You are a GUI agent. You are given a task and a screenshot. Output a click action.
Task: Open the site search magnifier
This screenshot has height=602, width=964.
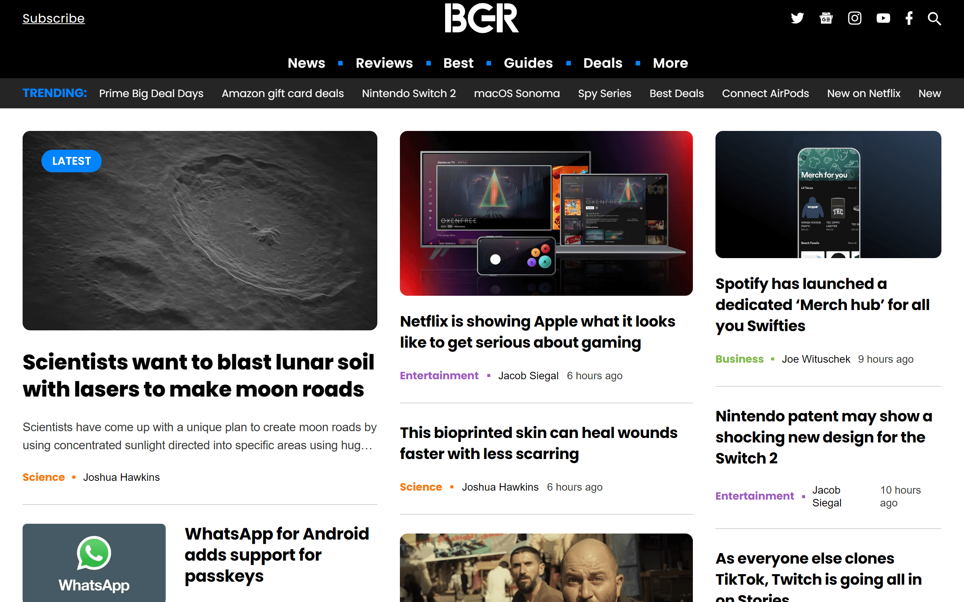(934, 19)
